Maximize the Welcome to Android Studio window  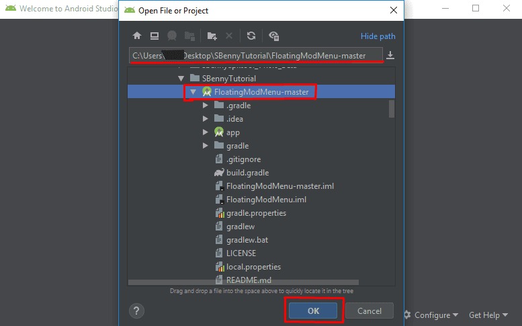coord(476,8)
